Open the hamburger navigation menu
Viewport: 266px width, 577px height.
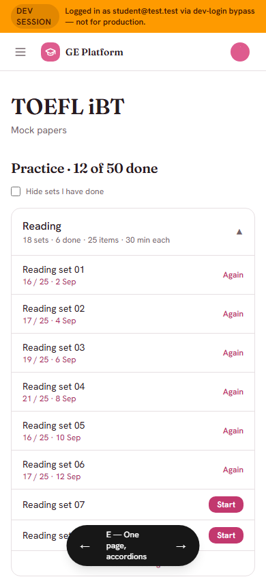[20, 52]
